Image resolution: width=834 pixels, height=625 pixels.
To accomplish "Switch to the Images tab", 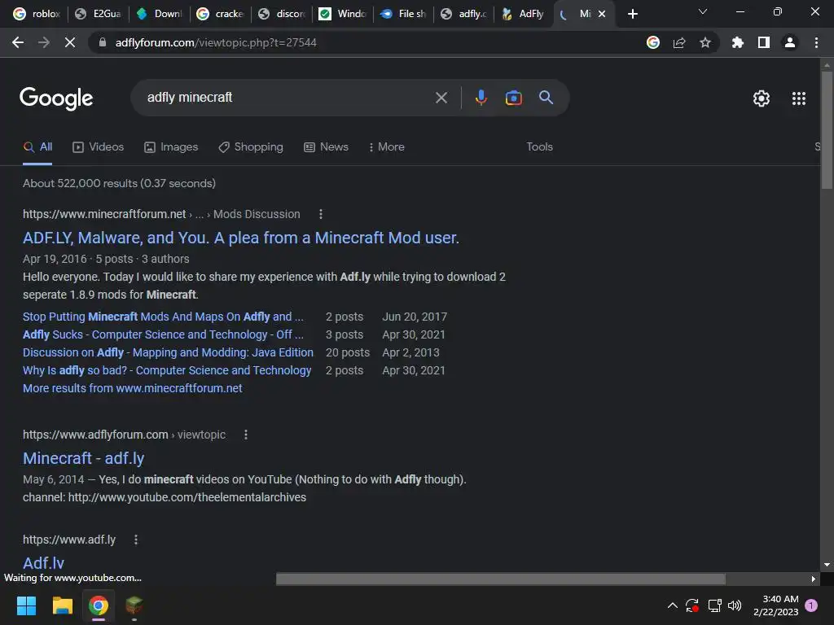I will point(171,146).
